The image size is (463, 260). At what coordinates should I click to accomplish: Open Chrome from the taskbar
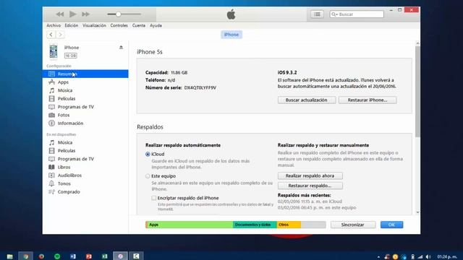[x=26, y=256]
